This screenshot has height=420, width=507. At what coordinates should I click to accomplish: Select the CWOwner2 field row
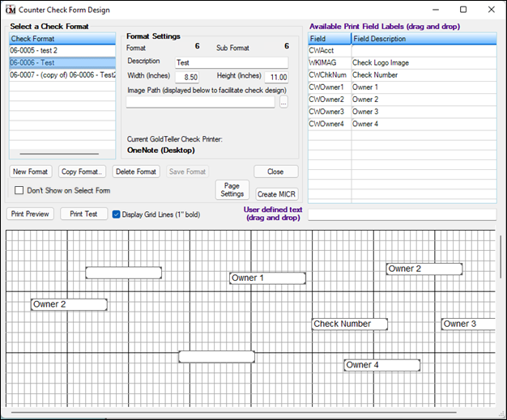click(x=403, y=100)
